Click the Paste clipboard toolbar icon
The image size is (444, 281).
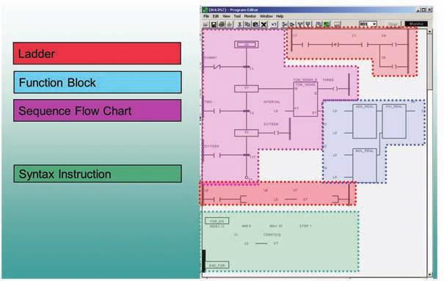click(255, 24)
